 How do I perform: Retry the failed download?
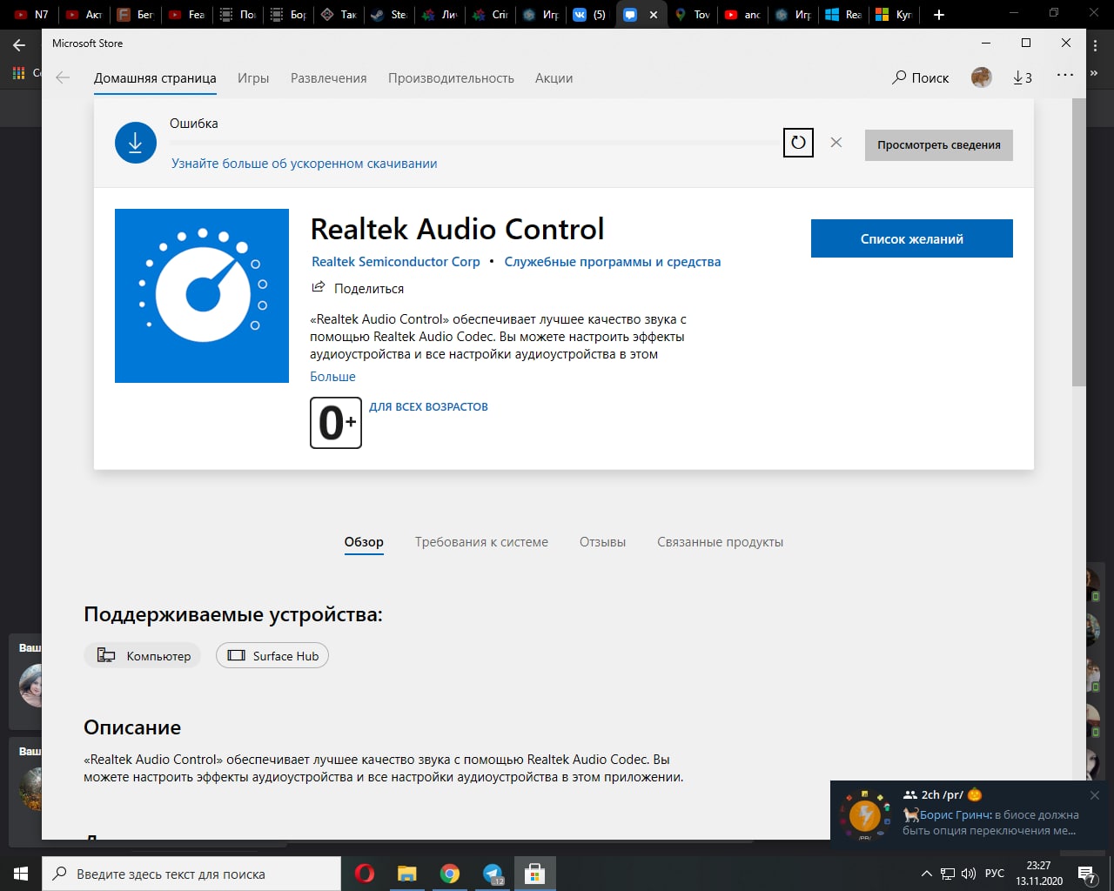(798, 143)
